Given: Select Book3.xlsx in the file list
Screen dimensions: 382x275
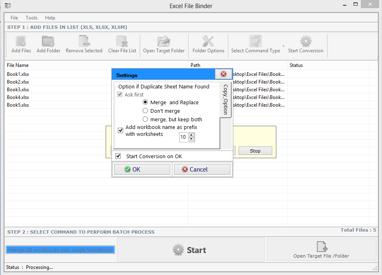Looking at the screenshot, I should click(18, 90).
